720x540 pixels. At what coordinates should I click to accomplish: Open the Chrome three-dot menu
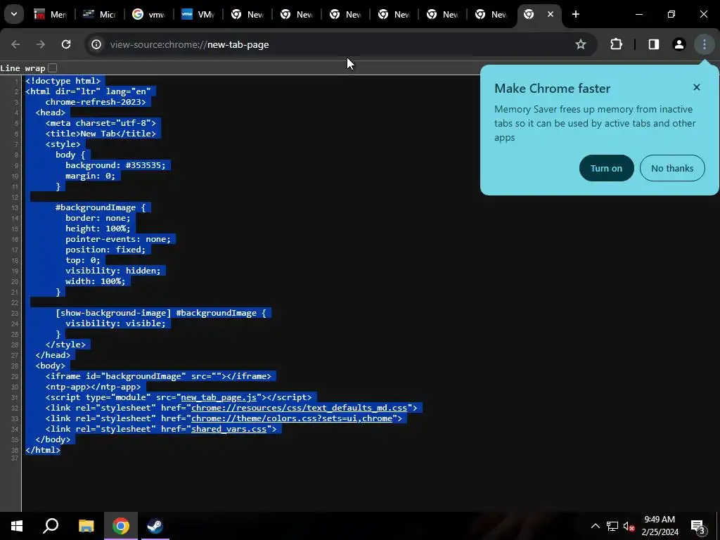point(705,44)
